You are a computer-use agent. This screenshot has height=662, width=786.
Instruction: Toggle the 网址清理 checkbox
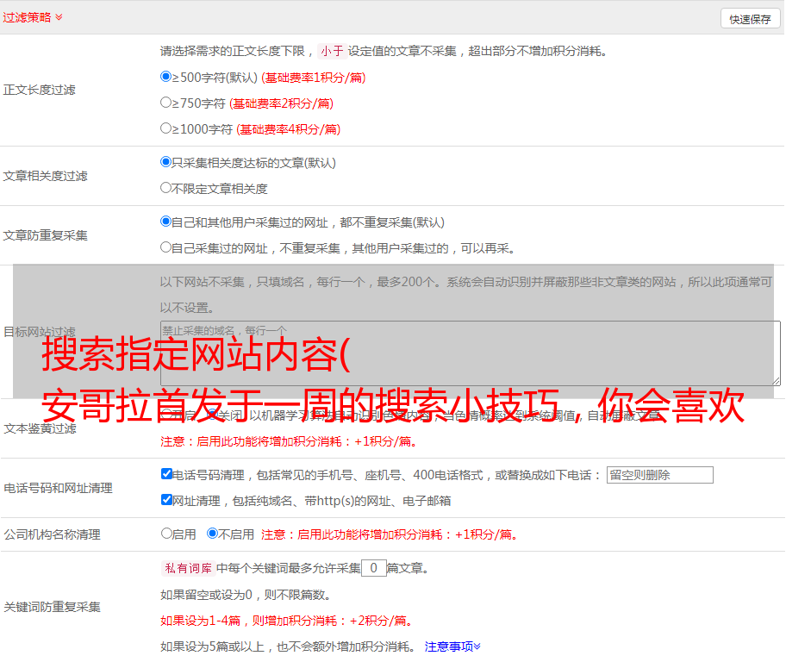pos(167,499)
